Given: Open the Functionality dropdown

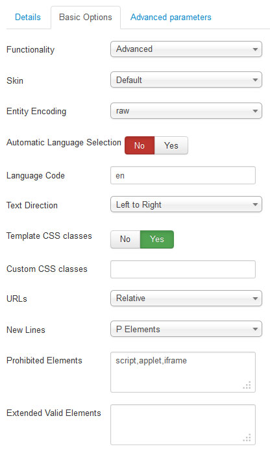Looking at the screenshot, I should click(x=186, y=49).
